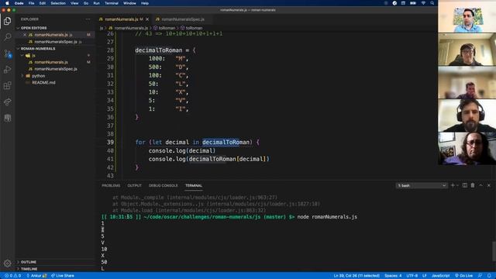Image resolution: width=496 pixels, height=279 pixels.
Task: Maximize the terminal panel with chevron up
Action: 480,185
